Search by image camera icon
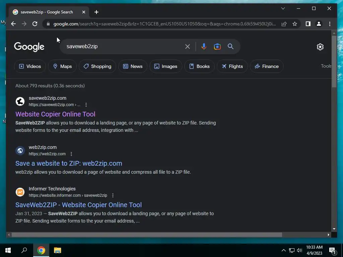Viewport: 343px width, 257px height. [x=217, y=47]
